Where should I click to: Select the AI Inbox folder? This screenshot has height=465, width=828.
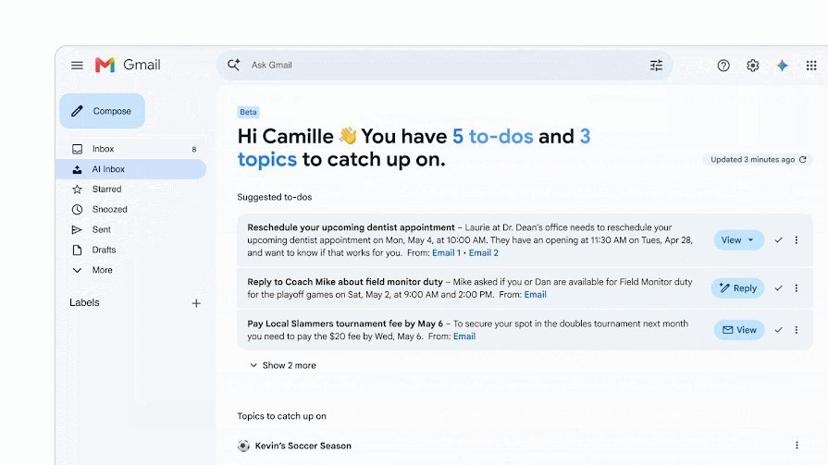pos(130,169)
